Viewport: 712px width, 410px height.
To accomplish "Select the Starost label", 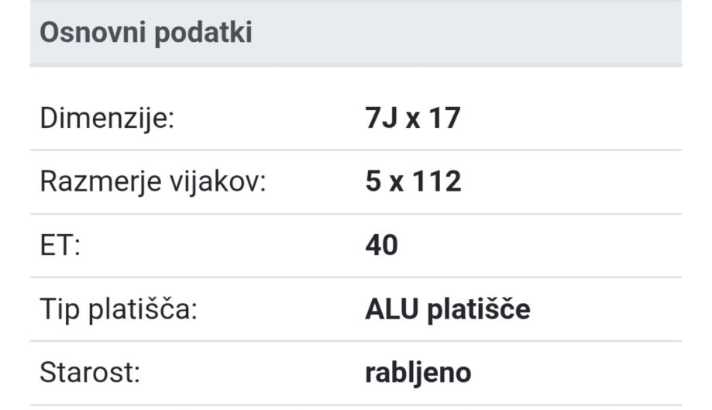I will point(90,373).
